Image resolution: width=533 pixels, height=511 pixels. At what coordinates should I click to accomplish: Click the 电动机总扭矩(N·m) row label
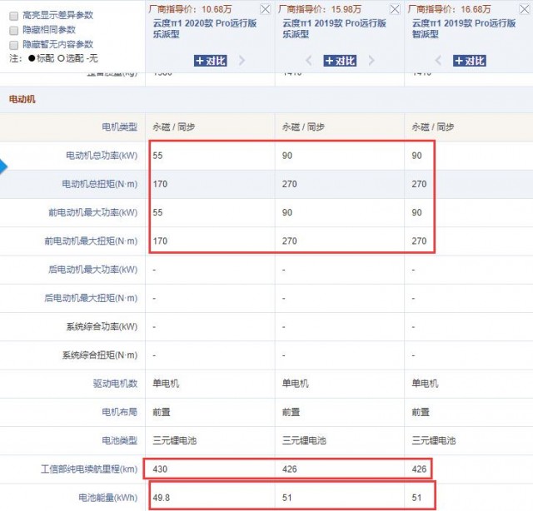[x=100, y=184]
